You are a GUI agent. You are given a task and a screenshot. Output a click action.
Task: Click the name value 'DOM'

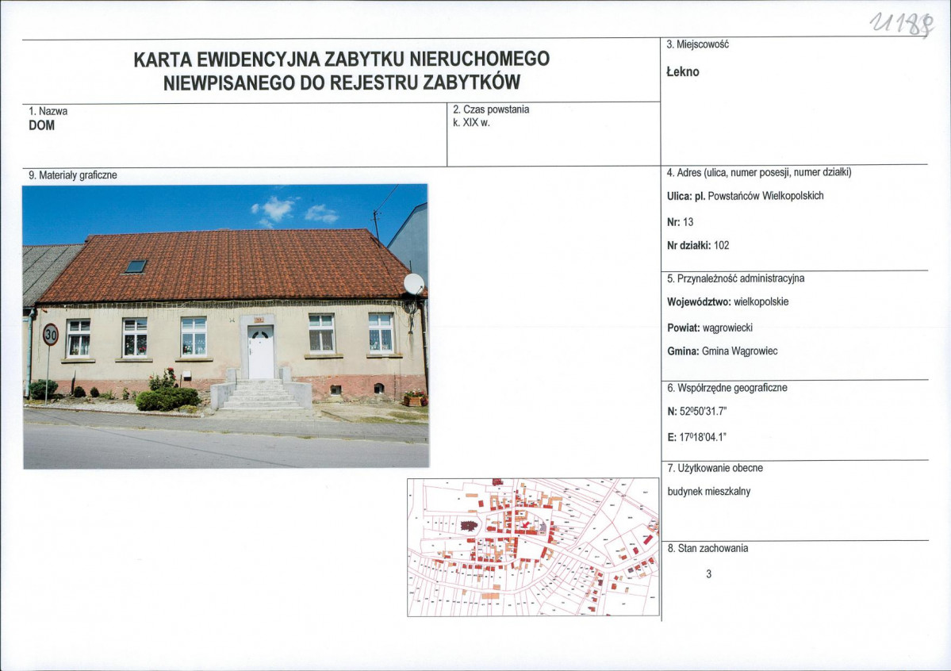click(x=42, y=125)
